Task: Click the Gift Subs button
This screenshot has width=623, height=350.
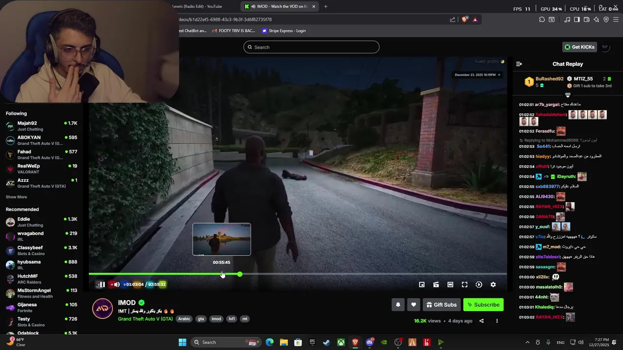Action: pos(441,305)
